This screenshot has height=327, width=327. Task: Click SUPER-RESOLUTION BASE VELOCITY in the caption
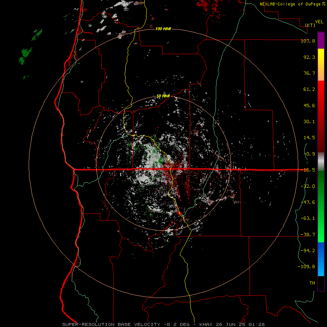click(111, 324)
